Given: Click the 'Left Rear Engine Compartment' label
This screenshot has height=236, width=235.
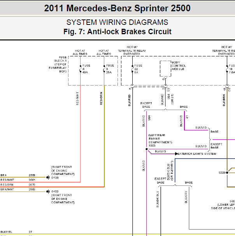Looking at the screenshot, I should tap(156, 139).
